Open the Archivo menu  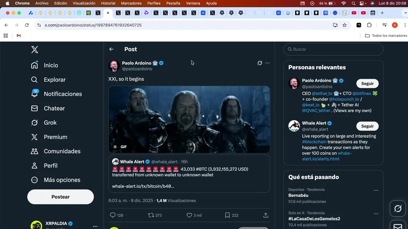tap(42, 3)
